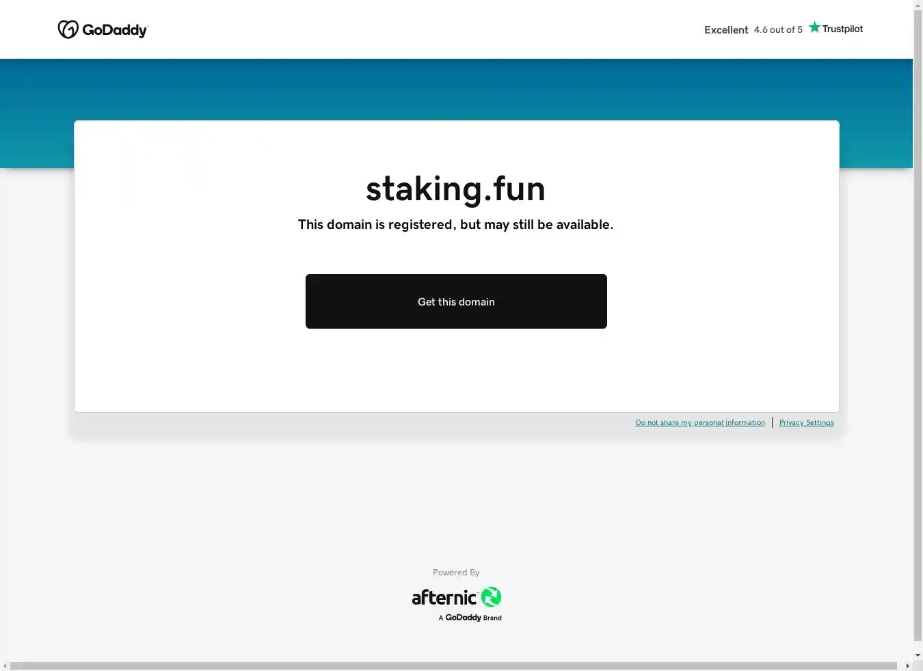Screen dimensions: 923x671
Task: Click the green Trustpilot star icon
Action: [x=814, y=27]
